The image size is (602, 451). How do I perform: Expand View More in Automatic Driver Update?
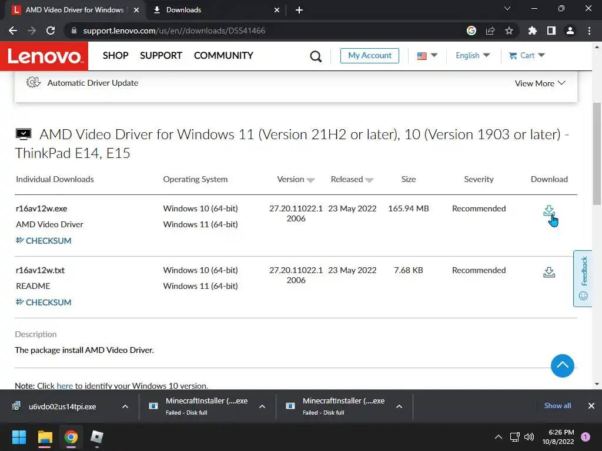point(540,83)
